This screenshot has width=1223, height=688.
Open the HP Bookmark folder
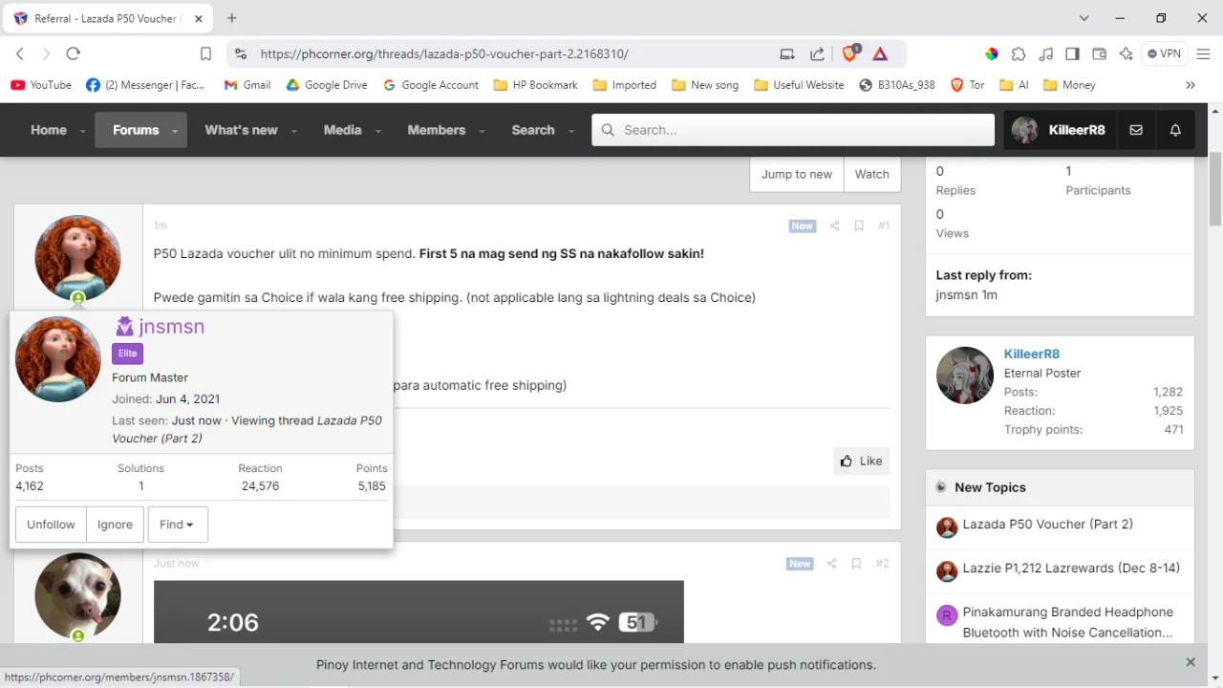pyautogui.click(x=535, y=85)
